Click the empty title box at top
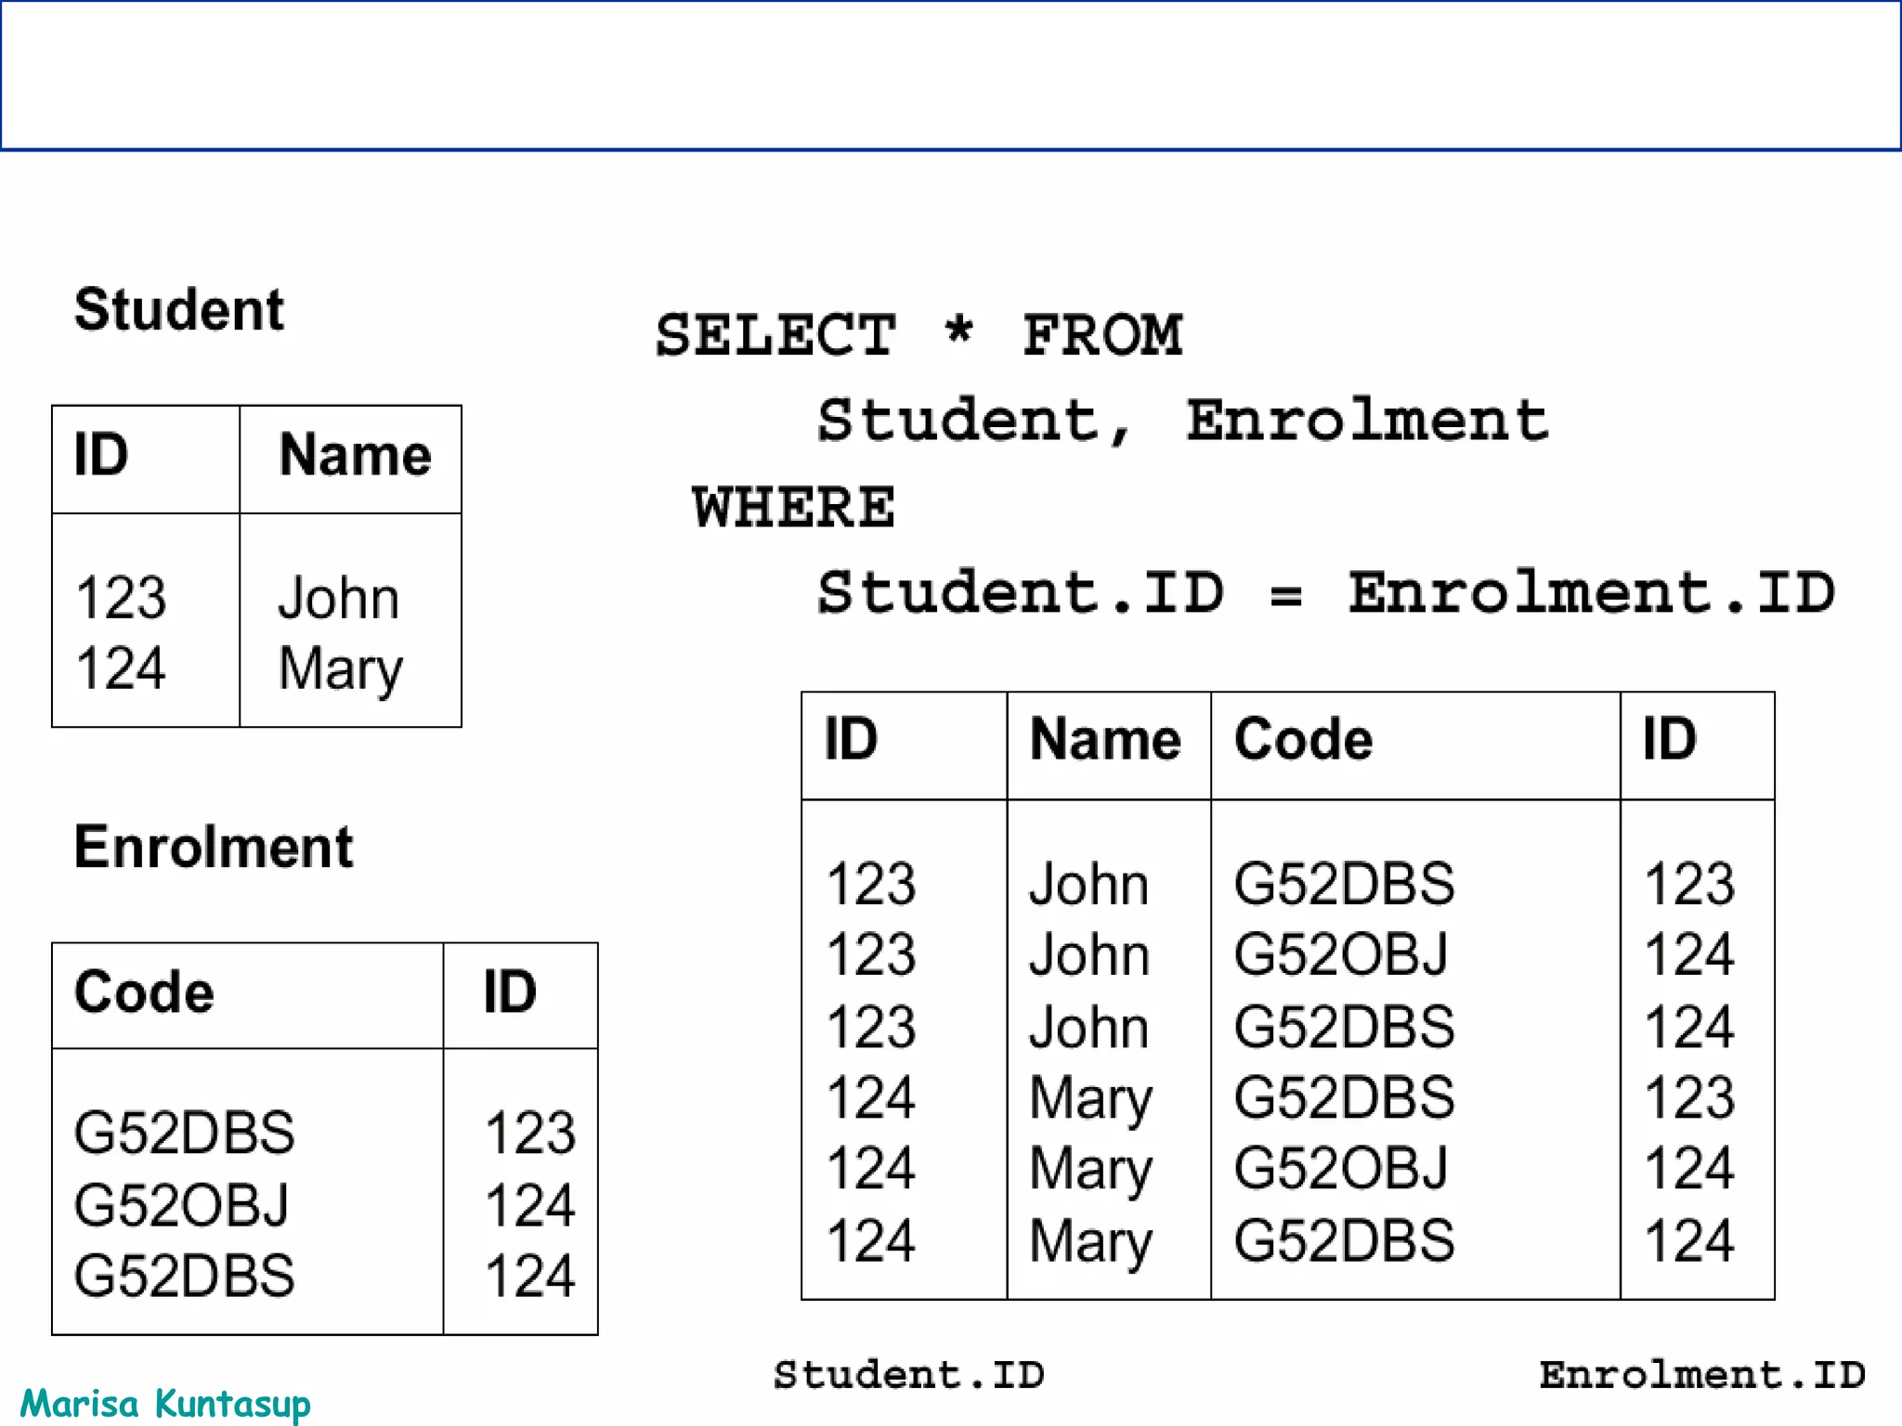Screen dimensions: 1902x1426 [x=951, y=76]
